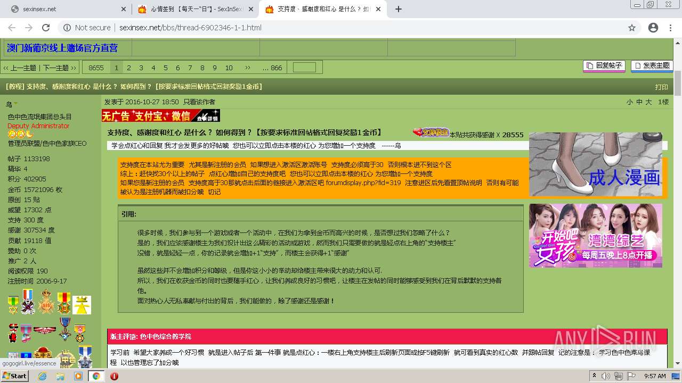Image resolution: width=682 pixels, height=383 pixels.
Task: Click 只看该作者 author-only filter
Action: [x=199, y=102]
